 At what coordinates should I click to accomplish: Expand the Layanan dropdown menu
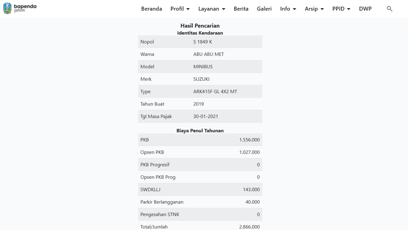click(212, 9)
